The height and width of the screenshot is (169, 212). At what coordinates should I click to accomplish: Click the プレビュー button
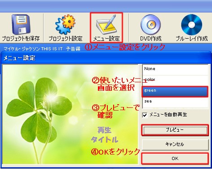(175, 130)
